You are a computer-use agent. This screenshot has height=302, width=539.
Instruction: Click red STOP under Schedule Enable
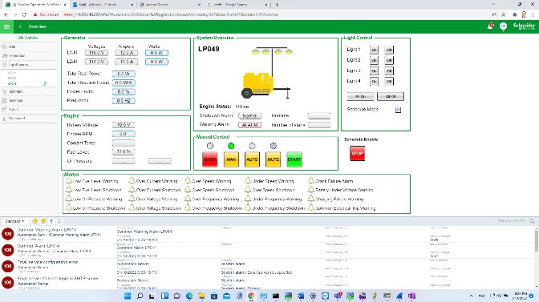click(x=357, y=153)
